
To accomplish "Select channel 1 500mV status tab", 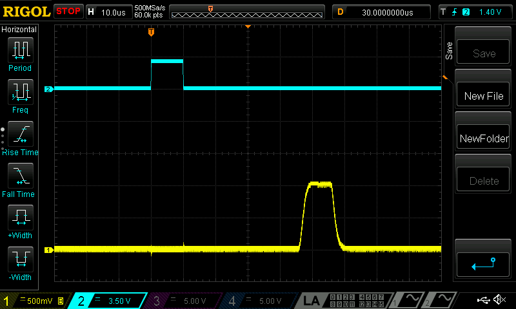I will tap(35, 301).
